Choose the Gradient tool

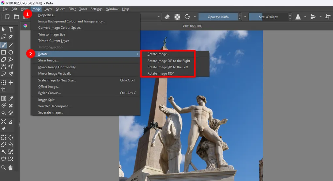click(x=4, y=98)
